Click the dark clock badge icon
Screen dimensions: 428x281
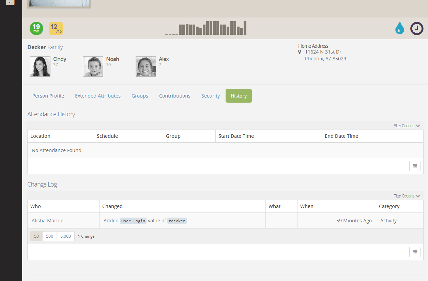tap(416, 28)
